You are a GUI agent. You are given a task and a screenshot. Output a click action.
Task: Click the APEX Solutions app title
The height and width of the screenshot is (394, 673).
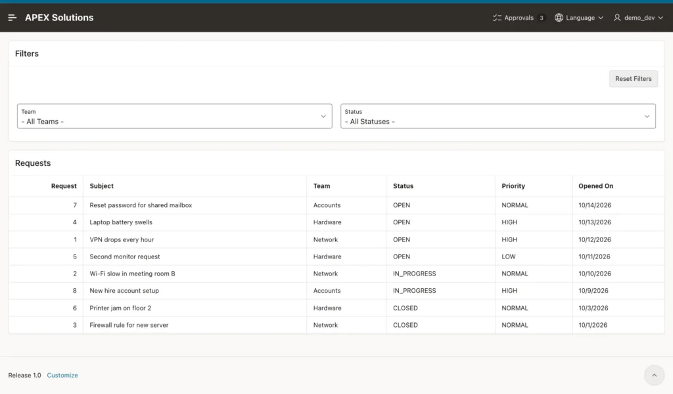tap(59, 18)
